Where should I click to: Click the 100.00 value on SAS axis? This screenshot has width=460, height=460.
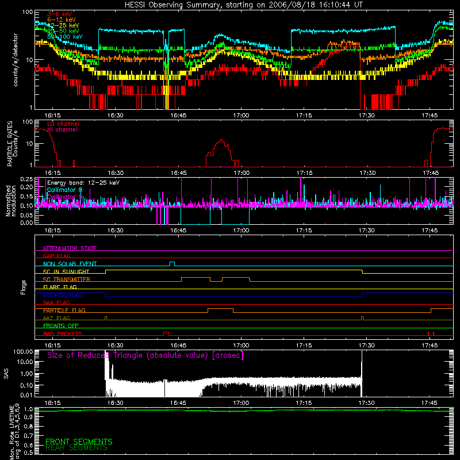(x=23, y=351)
